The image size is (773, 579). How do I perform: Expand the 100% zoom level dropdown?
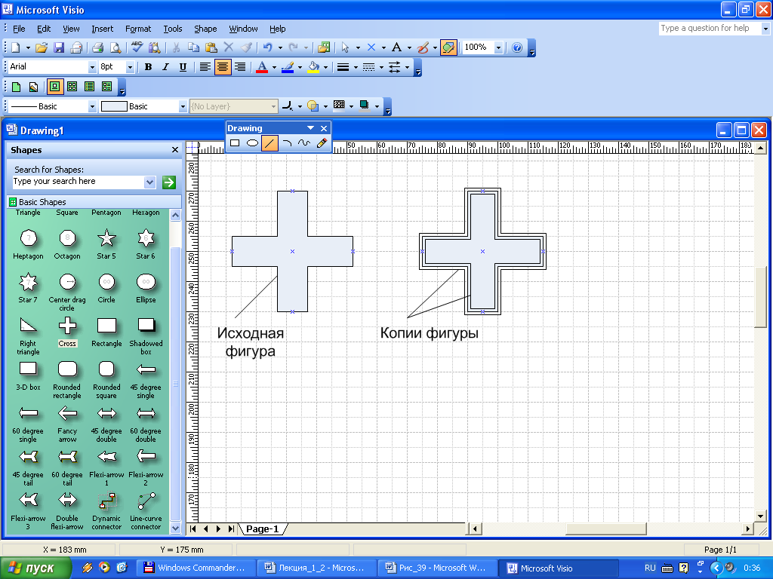pos(499,47)
